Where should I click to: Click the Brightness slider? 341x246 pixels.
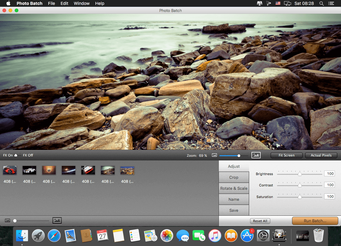click(299, 174)
